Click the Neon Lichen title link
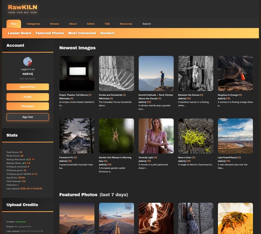The width and height of the screenshot is (261, 234). click(185, 157)
